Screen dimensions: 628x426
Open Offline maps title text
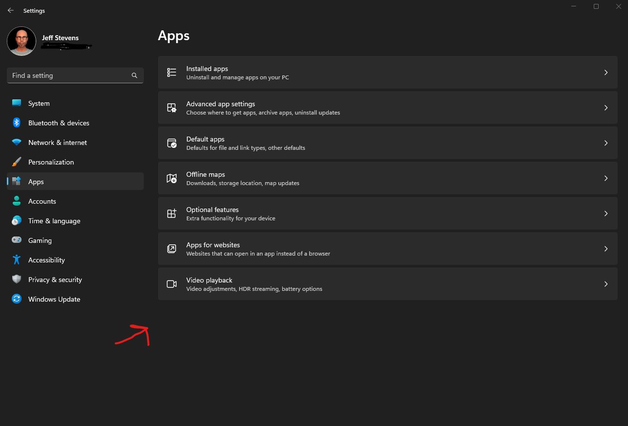click(x=205, y=174)
